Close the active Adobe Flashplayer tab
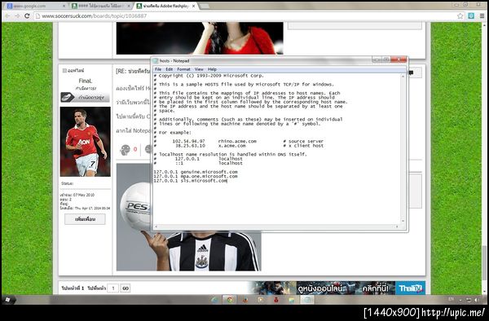The image size is (489, 321). [193, 6]
